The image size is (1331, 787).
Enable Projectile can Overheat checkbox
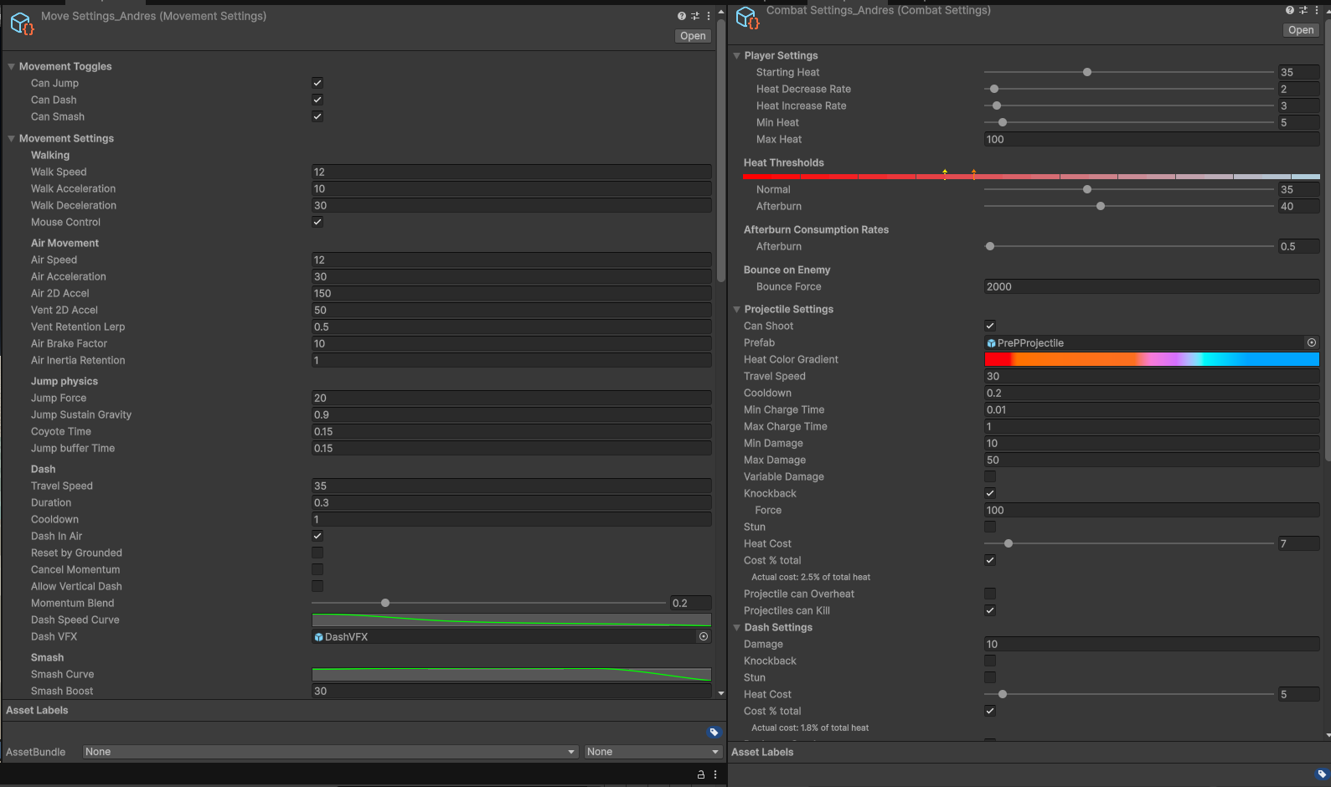point(990,594)
